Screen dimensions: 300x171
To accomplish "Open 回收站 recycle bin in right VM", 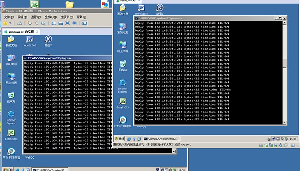I will pyautogui.click(x=123, y=66).
